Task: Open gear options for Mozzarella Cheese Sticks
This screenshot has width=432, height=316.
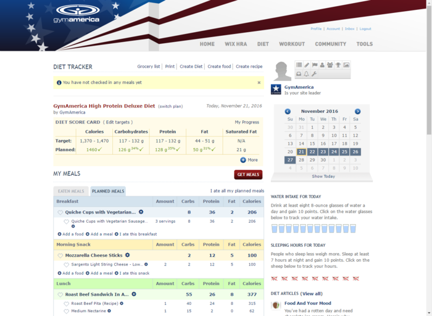Action: 127,255
